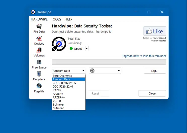Choose the Schneier method
Viewport: 187px width, 133px height.
[x=69, y=105]
